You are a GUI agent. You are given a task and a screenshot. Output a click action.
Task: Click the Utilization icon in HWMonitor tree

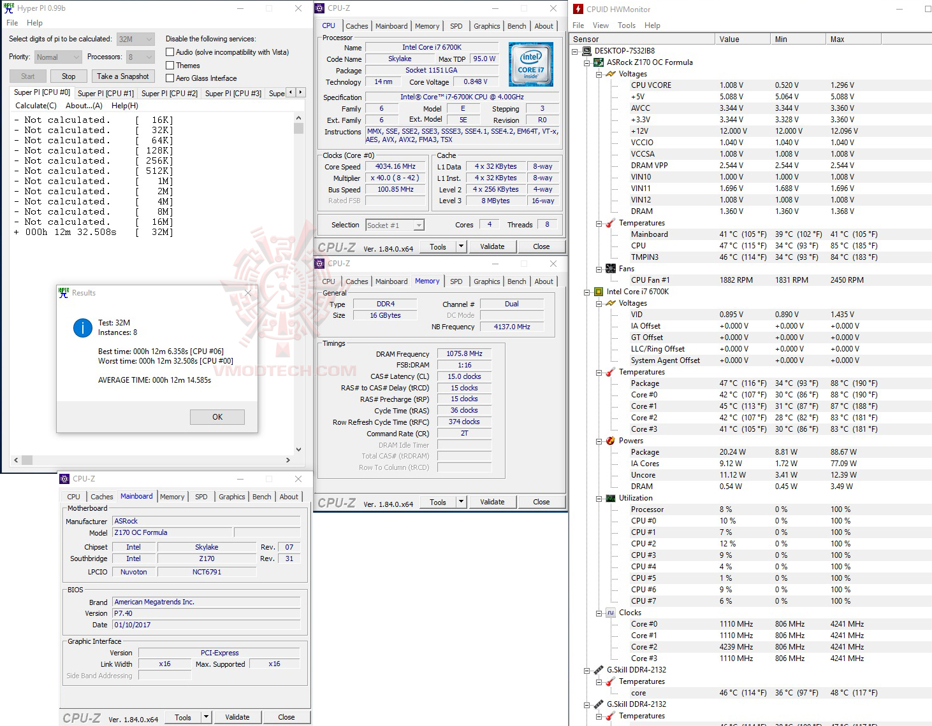point(611,498)
